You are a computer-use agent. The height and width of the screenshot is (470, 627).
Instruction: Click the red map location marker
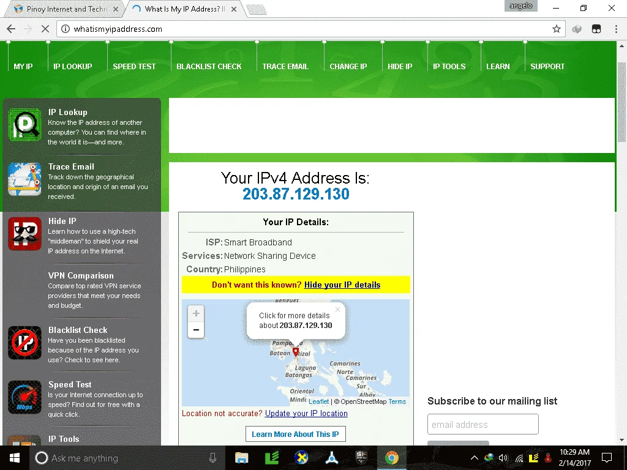(x=296, y=352)
